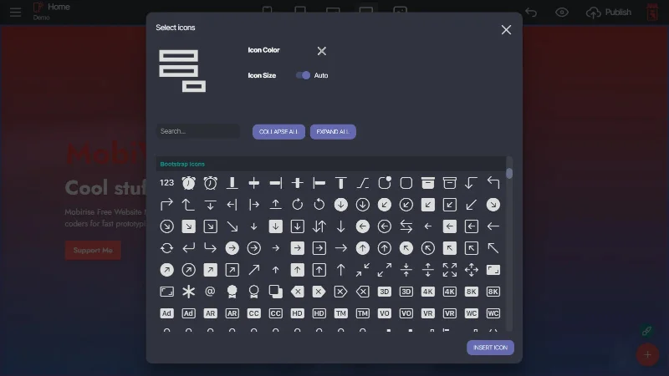Focus the icon Search field
The width and height of the screenshot is (669, 376).
198,131
